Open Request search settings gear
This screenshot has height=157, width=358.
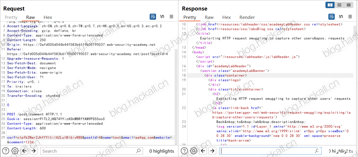coord(15,151)
